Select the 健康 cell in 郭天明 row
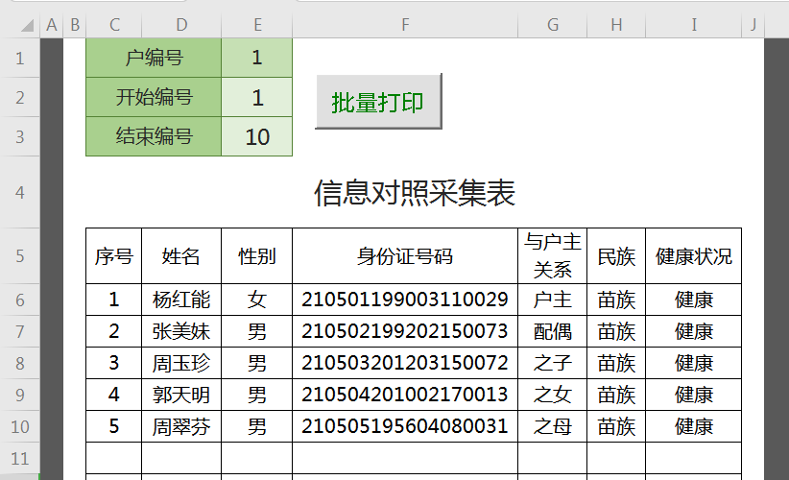Image resolution: width=789 pixels, height=480 pixels. point(694,395)
